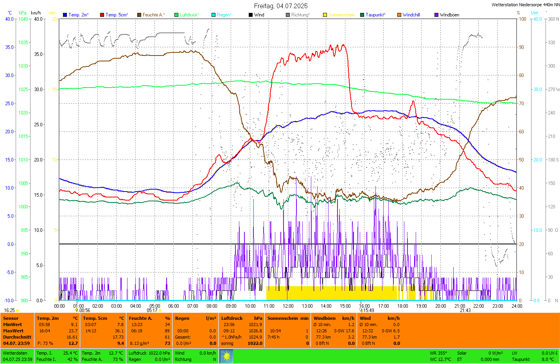The width and height of the screenshot is (560, 364).
Task: Toggle the Regen series legend label
Action: point(224,15)
